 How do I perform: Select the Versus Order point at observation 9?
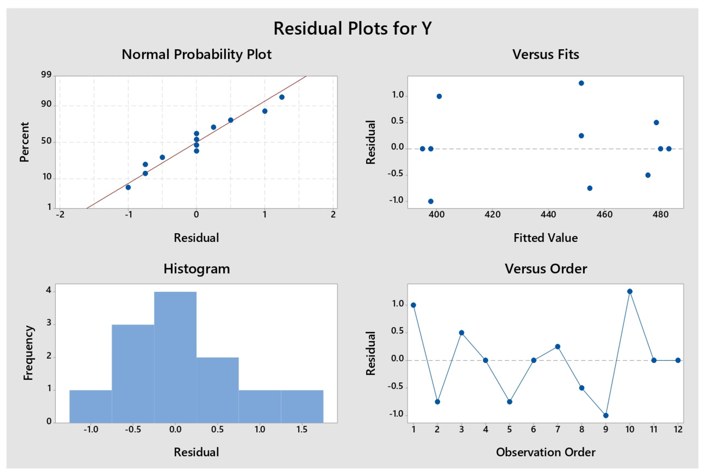[x=606, y=415]
